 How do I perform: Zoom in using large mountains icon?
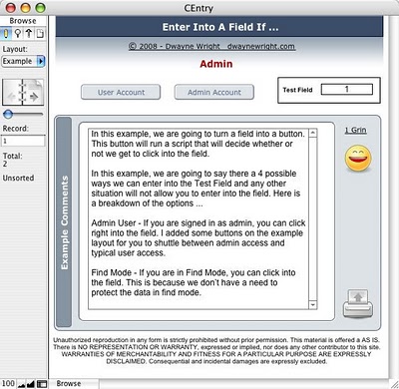30,384
